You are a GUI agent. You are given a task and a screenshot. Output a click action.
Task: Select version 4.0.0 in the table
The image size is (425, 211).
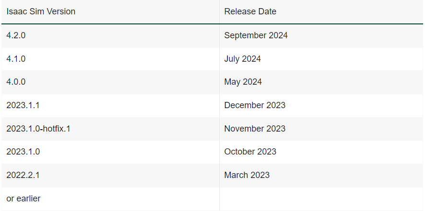point(110,82)
